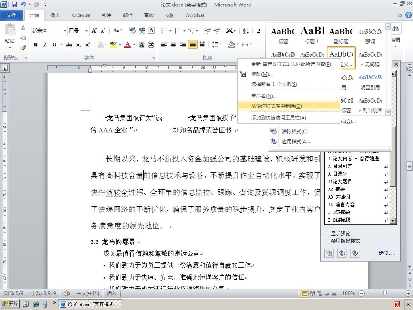Justify paragraph text
This screenshot has height=310, width=413.
(x=192, y=44)
